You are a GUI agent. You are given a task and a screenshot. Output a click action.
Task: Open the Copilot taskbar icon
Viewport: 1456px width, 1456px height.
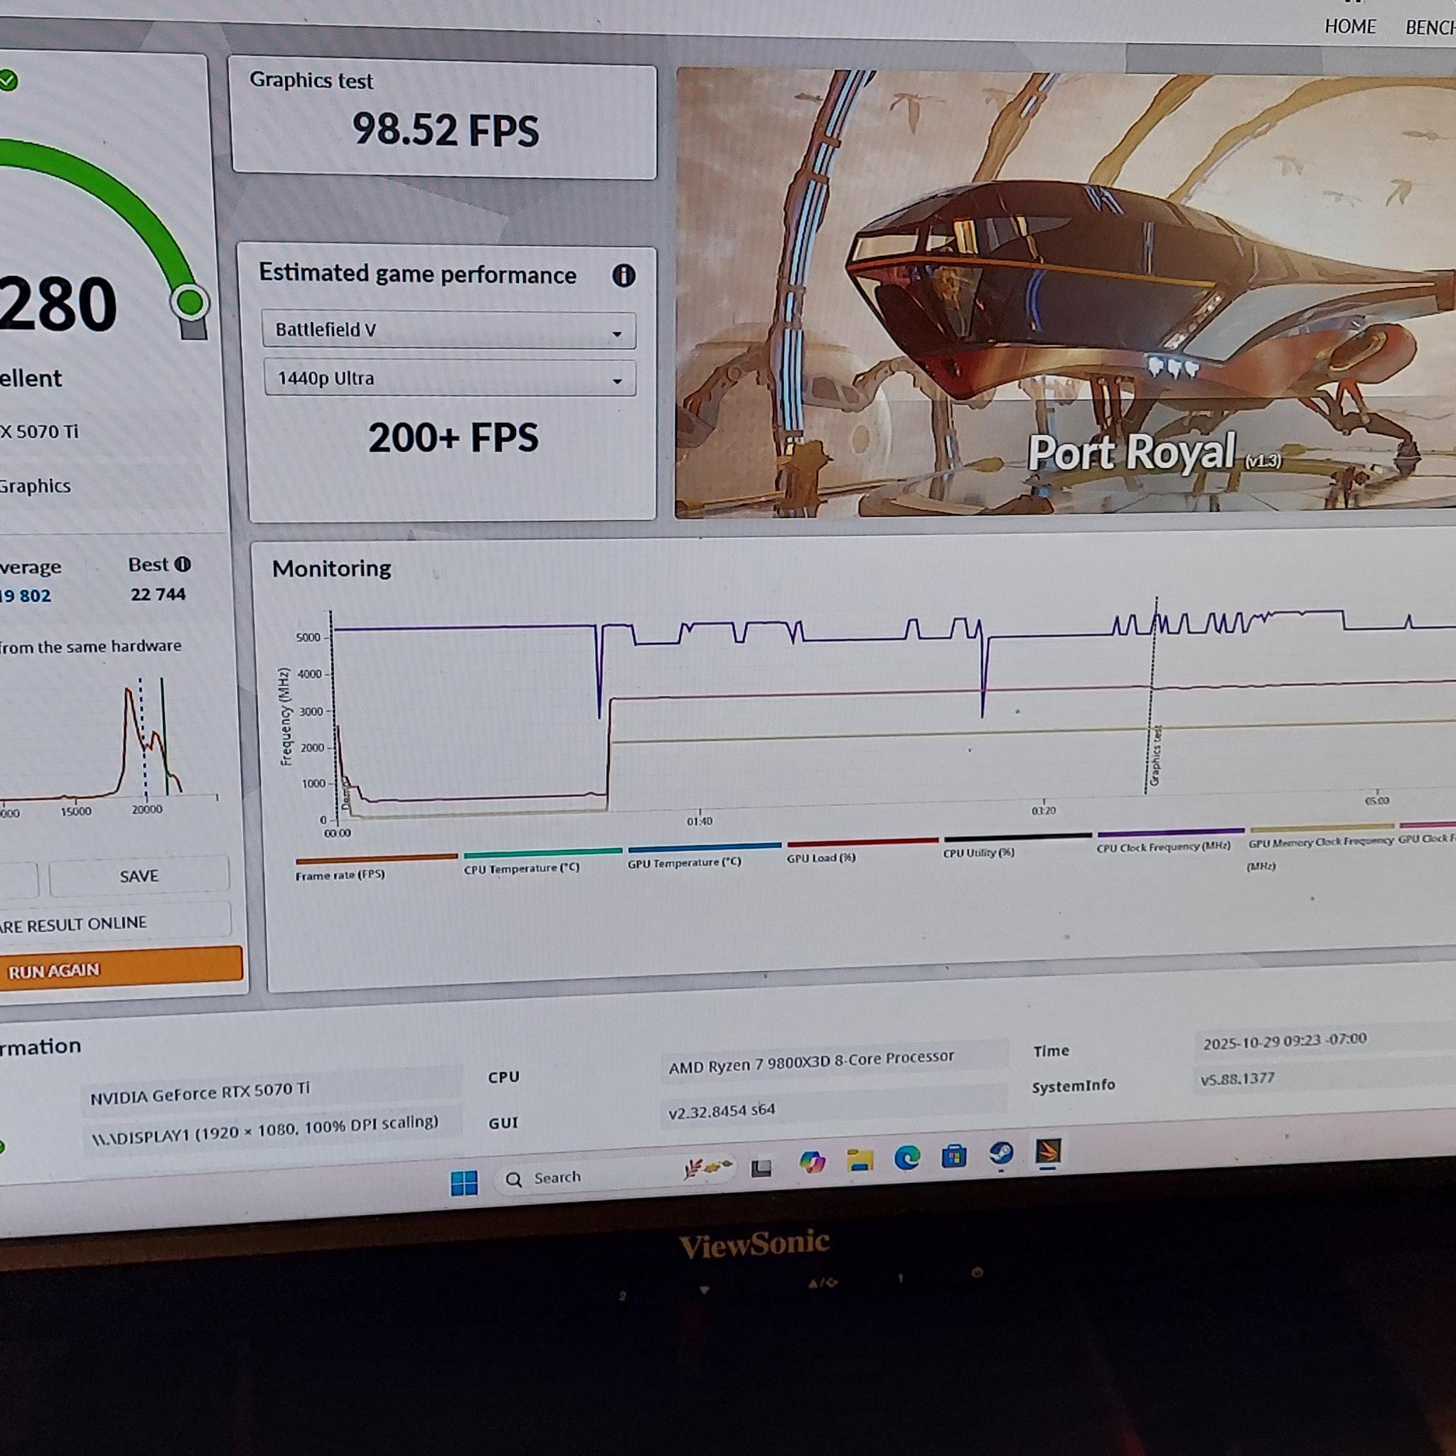click(811, 1162)
